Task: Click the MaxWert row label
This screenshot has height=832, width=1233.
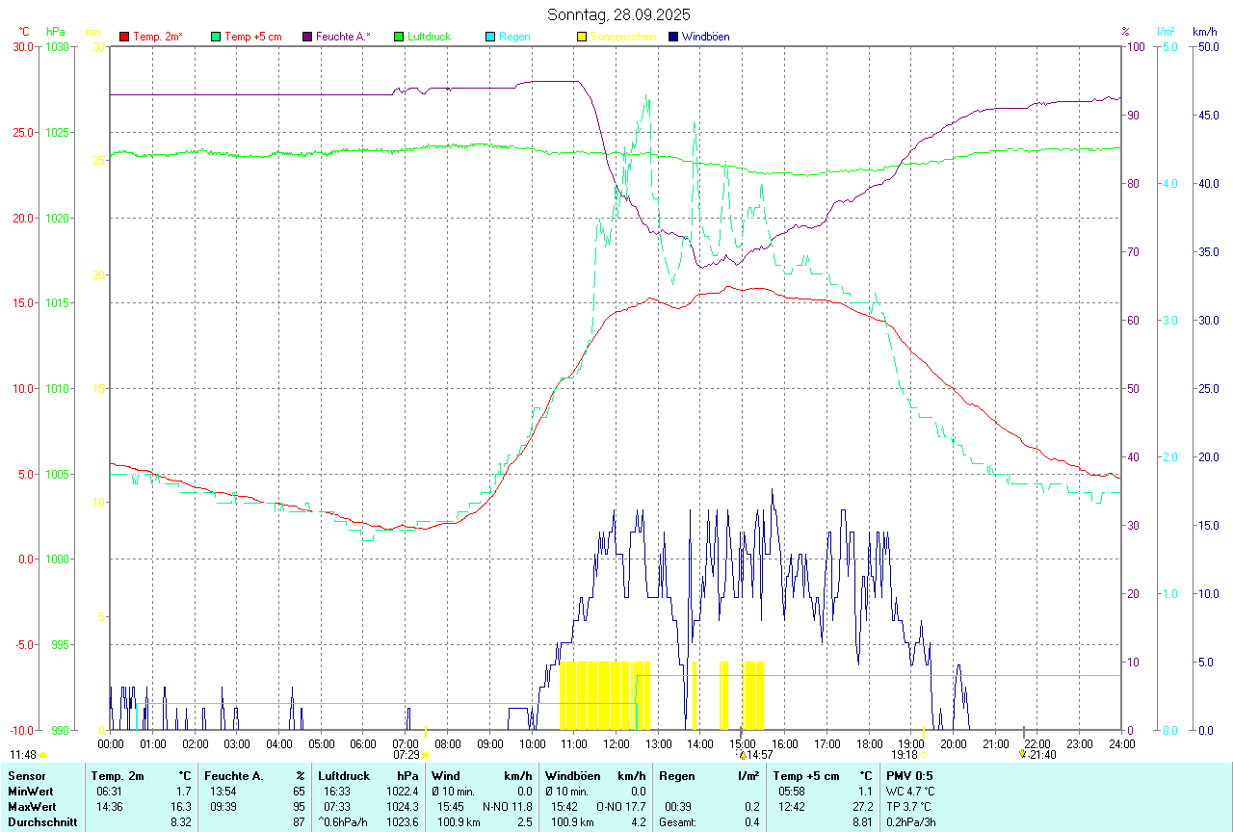Action: (30, 806)
